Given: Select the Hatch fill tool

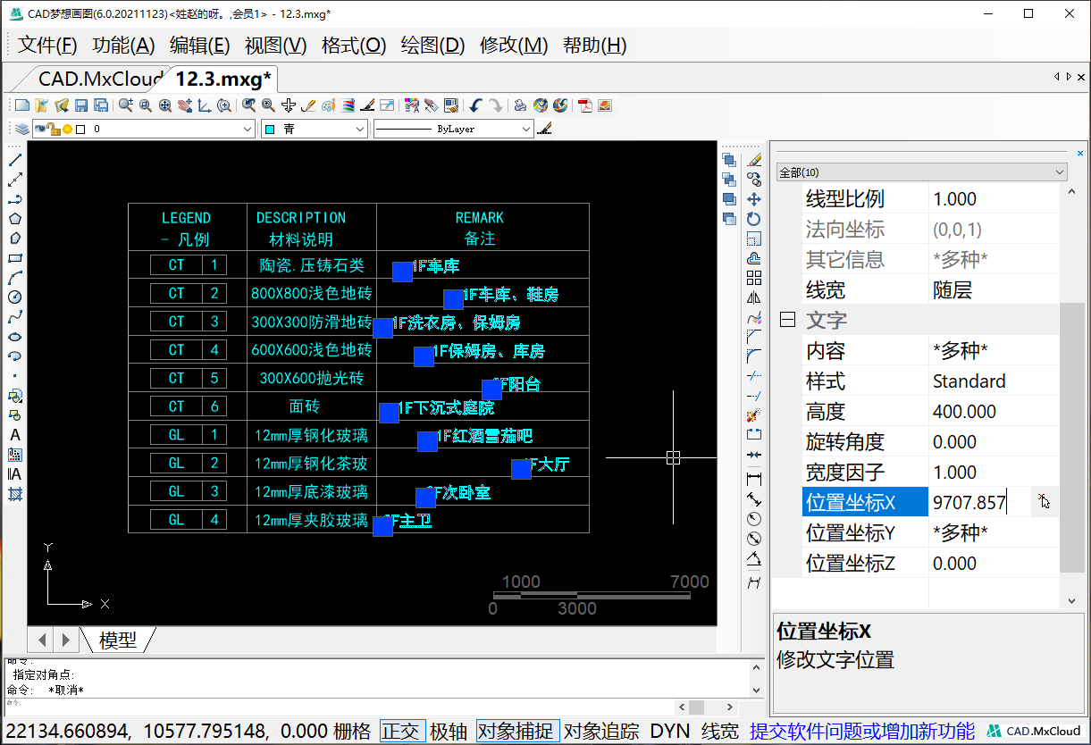Looking at the screenshot, I should click(x=14, y=494).
